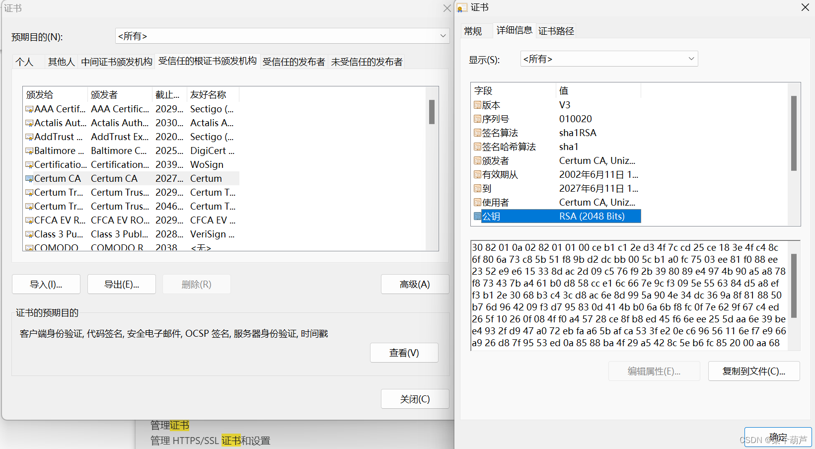This screenshot has width=815, height=449.
Task: Click the 值 column header
Action: 598,90
